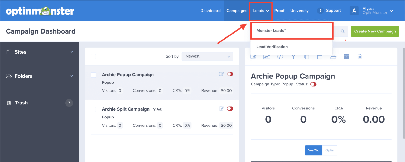Viewport: 405px width, 162px height.
Task: Select Monster Leads from the dropdown menu
Action: click(x=271, y=30)
